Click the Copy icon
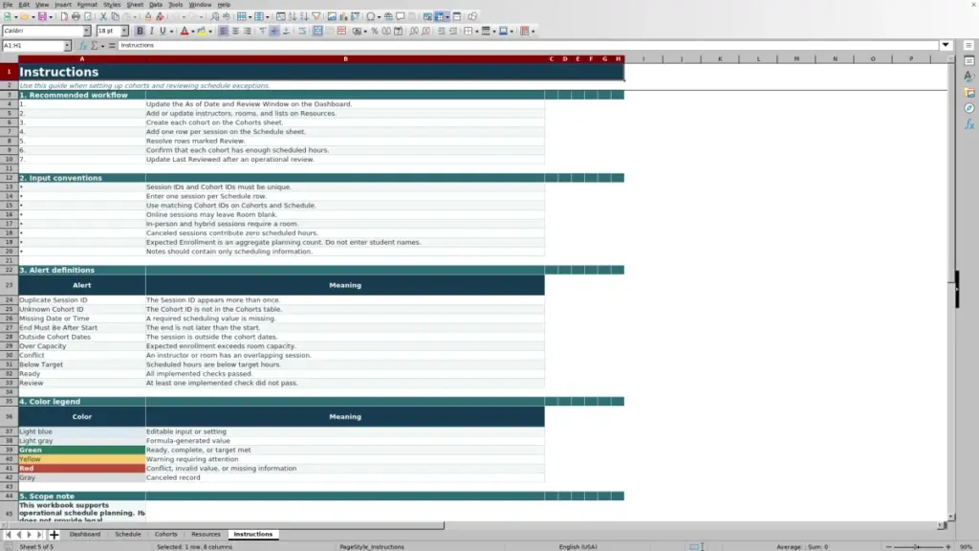 [116, 17]
